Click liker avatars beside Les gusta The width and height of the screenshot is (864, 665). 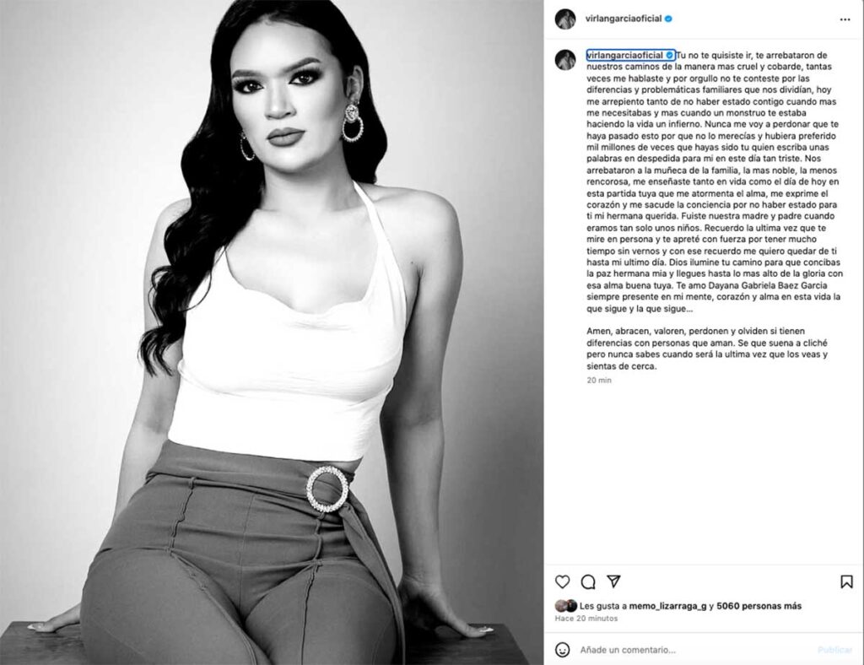click(566, 605)
